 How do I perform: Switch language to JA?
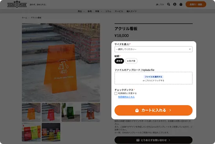(x=157, y=5)
